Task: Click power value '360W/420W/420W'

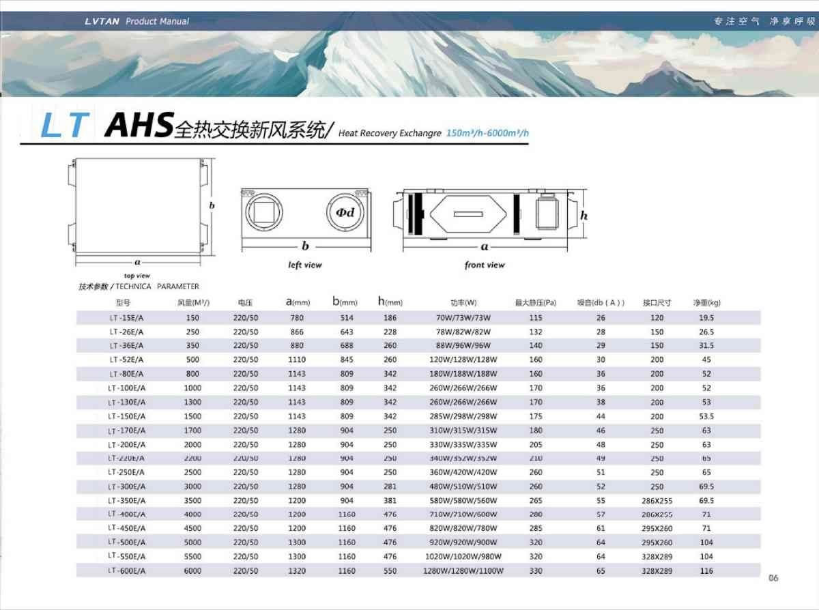Action: coord(463,472)
